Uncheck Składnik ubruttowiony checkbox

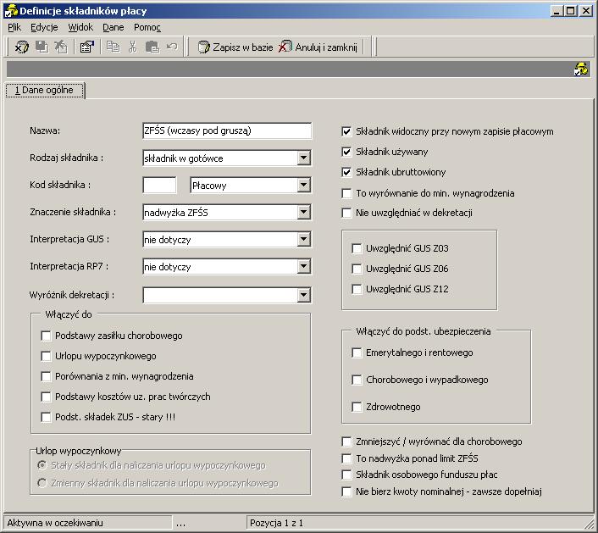(346, 172)
